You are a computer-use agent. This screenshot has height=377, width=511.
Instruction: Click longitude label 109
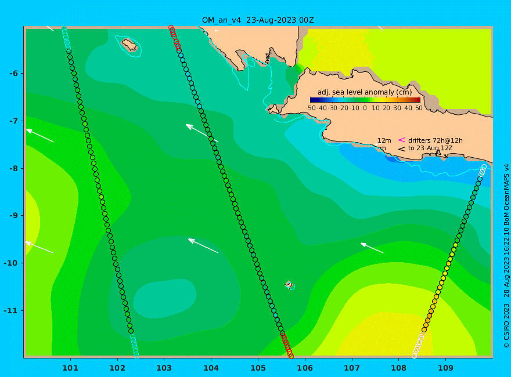446,368
